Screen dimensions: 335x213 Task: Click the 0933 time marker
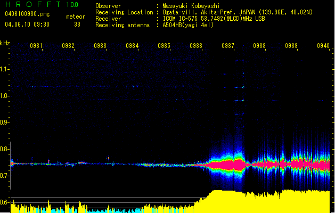click(100, 46)
